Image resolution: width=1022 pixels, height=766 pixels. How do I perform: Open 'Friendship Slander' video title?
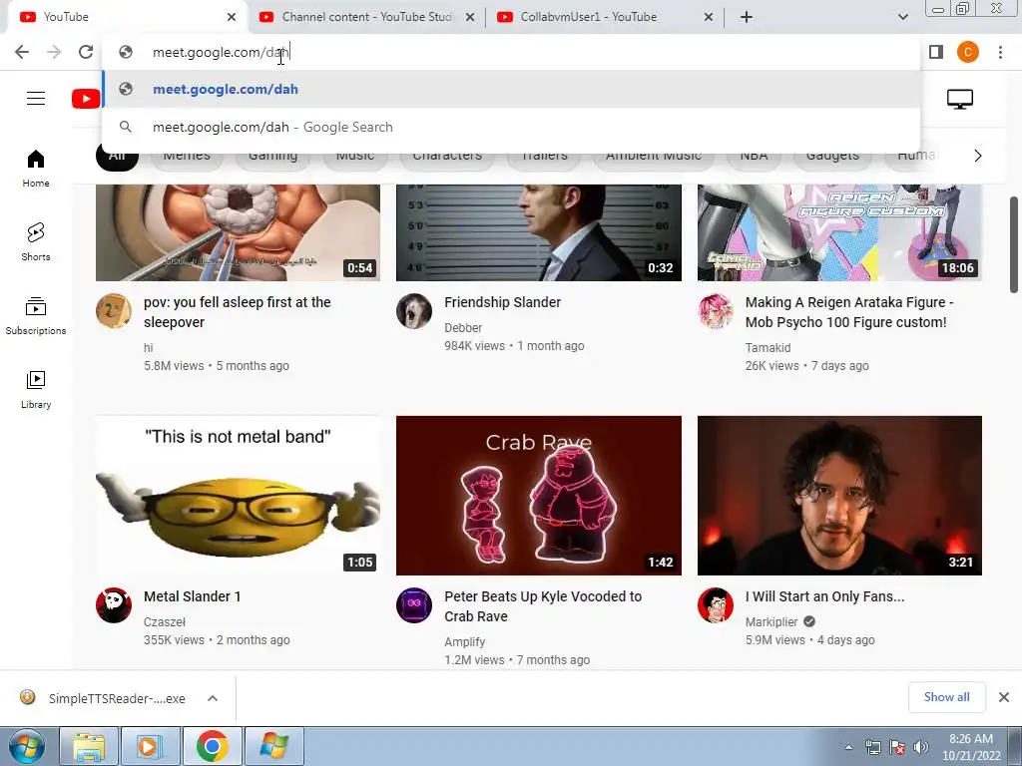[x=503, y=302]
